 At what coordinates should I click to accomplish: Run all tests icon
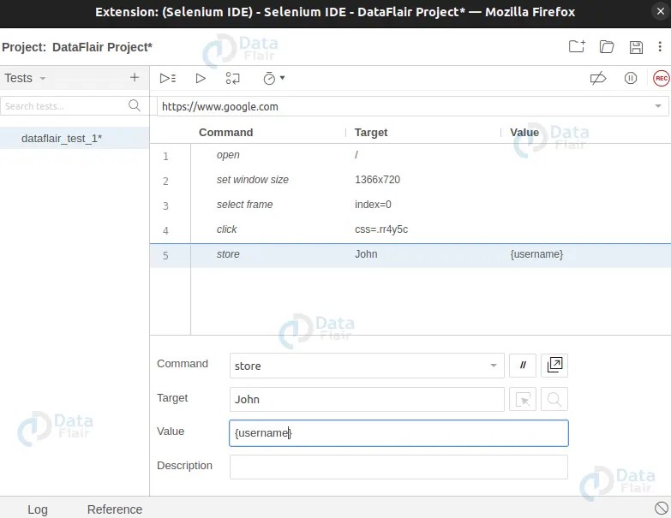pos(168,78)
